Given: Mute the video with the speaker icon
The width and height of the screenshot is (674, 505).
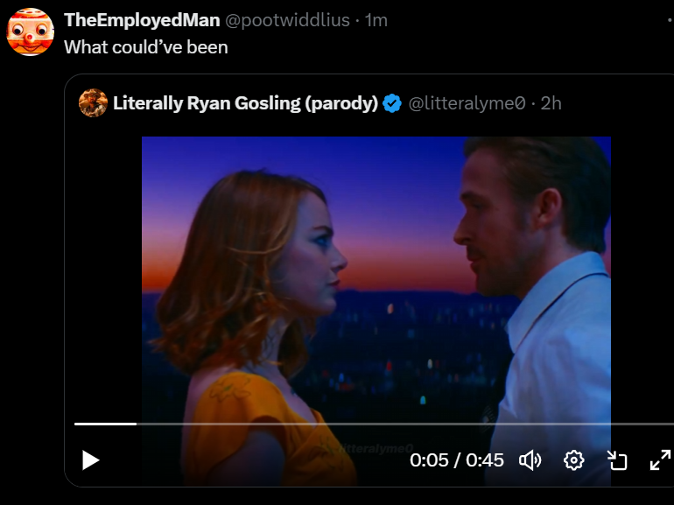Looking at the screenshot, I should click(x=530, y=460).
